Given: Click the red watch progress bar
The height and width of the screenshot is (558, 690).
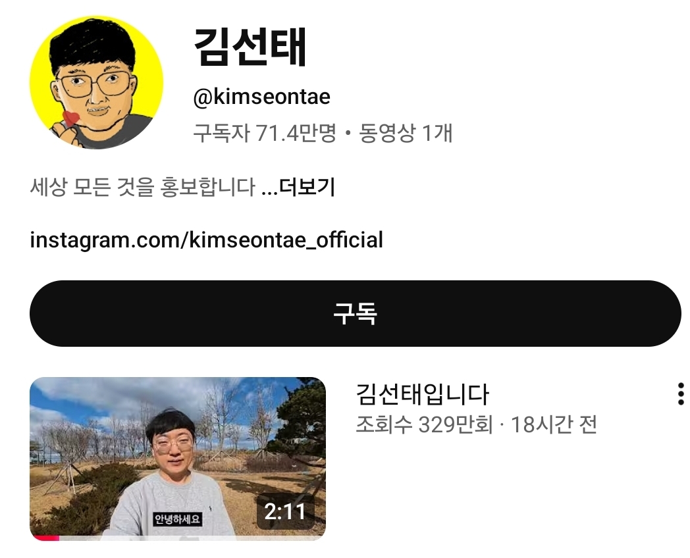Looking at the screenshot, I should click(x=45, y=538).
